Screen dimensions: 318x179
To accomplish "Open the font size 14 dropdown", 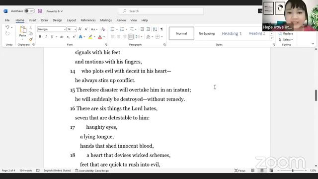I will point(75,29).
